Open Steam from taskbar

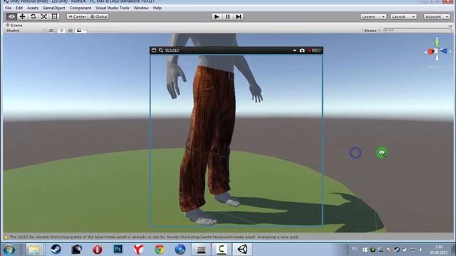coord(56,250)
